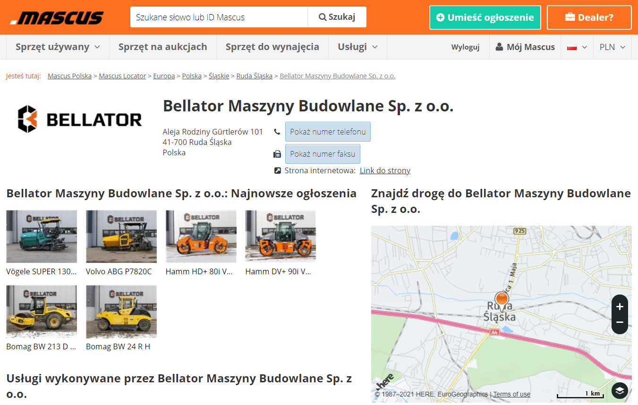
Task: Expand the Sprzęt używany menu
Action: click(58, 47)
